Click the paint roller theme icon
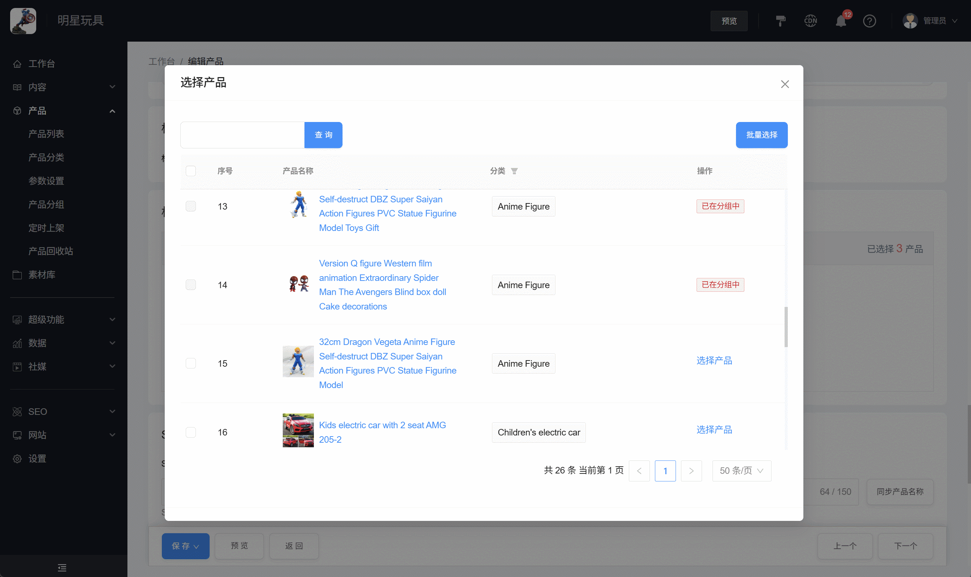971x577 pixels. pos(781,21)
